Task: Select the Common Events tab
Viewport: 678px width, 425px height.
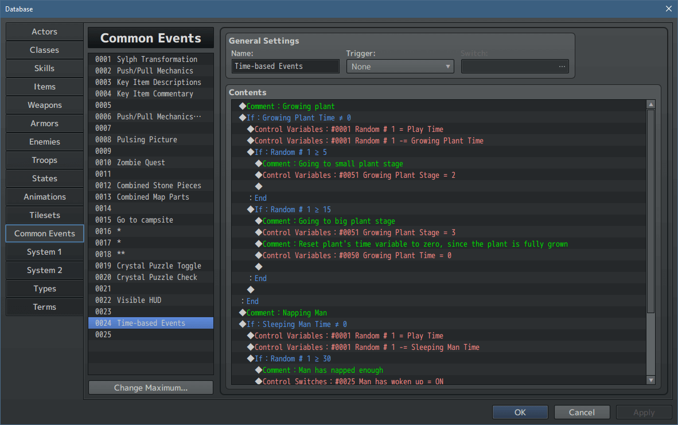Action: (x=45, y=233)
